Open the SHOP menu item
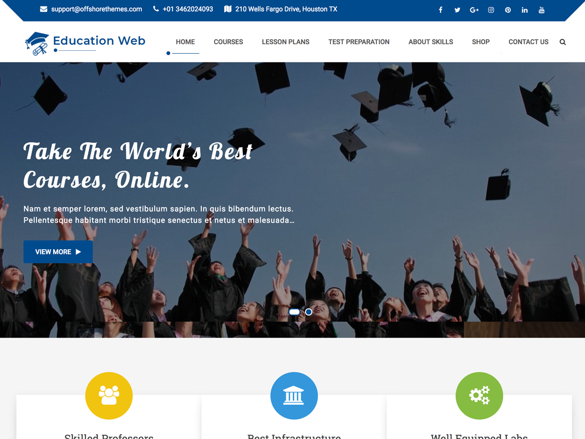 point(481,42)
